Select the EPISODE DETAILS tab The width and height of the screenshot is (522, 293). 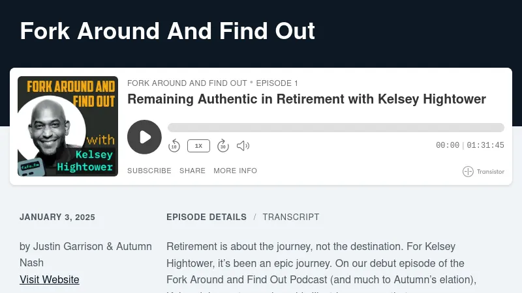pyautogui.click(x=206, y=217)
